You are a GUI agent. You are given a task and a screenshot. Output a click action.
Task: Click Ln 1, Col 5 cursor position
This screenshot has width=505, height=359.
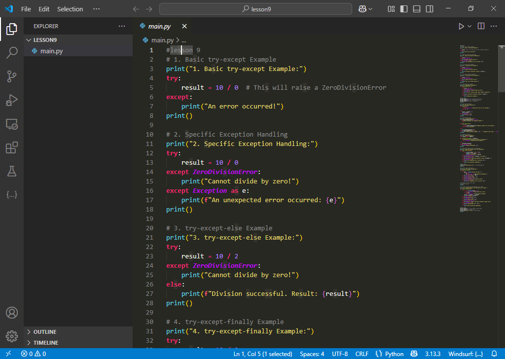262,354
